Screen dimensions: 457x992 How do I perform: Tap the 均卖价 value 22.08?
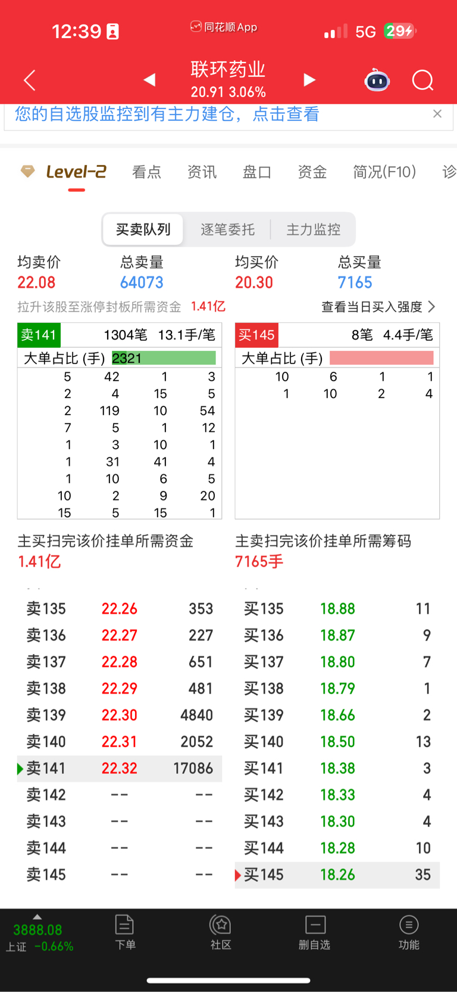[36, 282]
